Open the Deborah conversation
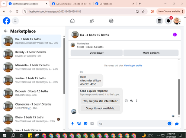Screen dimensions: 186x138 coord(31,93)
